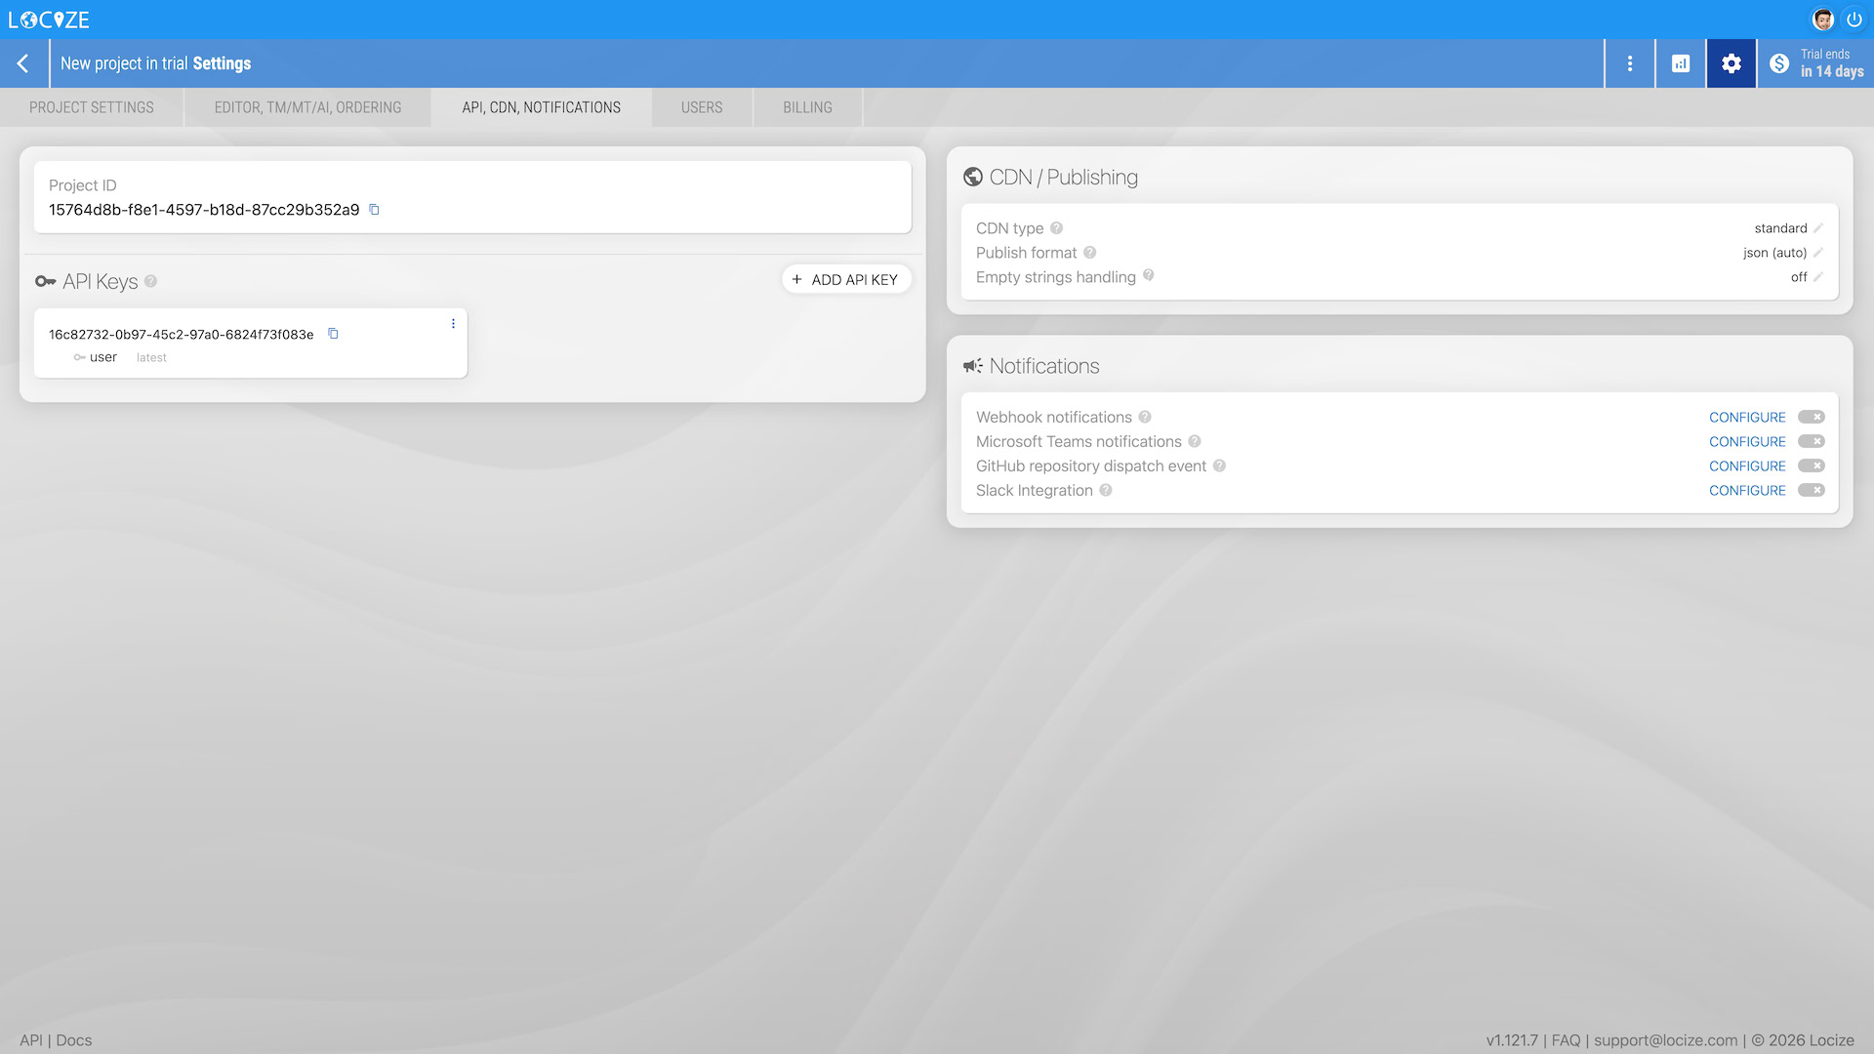The image size is (1874, 1054).
Task: Copy the Project ID to clipboard
Action: 374,210
